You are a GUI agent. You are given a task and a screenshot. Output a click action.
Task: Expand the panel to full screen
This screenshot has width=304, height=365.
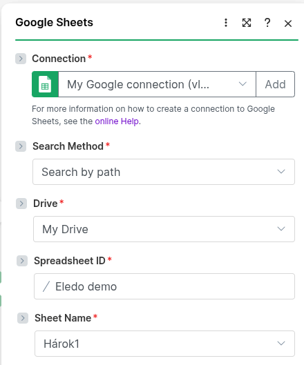click(x=247, y=23)
